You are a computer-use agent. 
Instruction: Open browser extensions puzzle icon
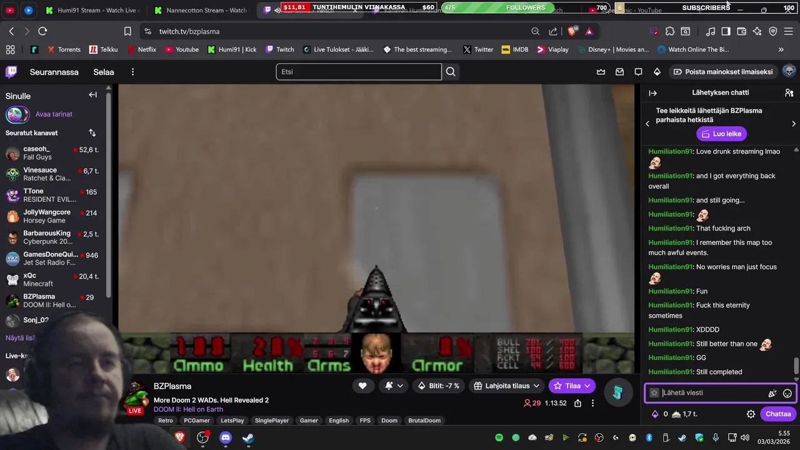tap(670, 31)
